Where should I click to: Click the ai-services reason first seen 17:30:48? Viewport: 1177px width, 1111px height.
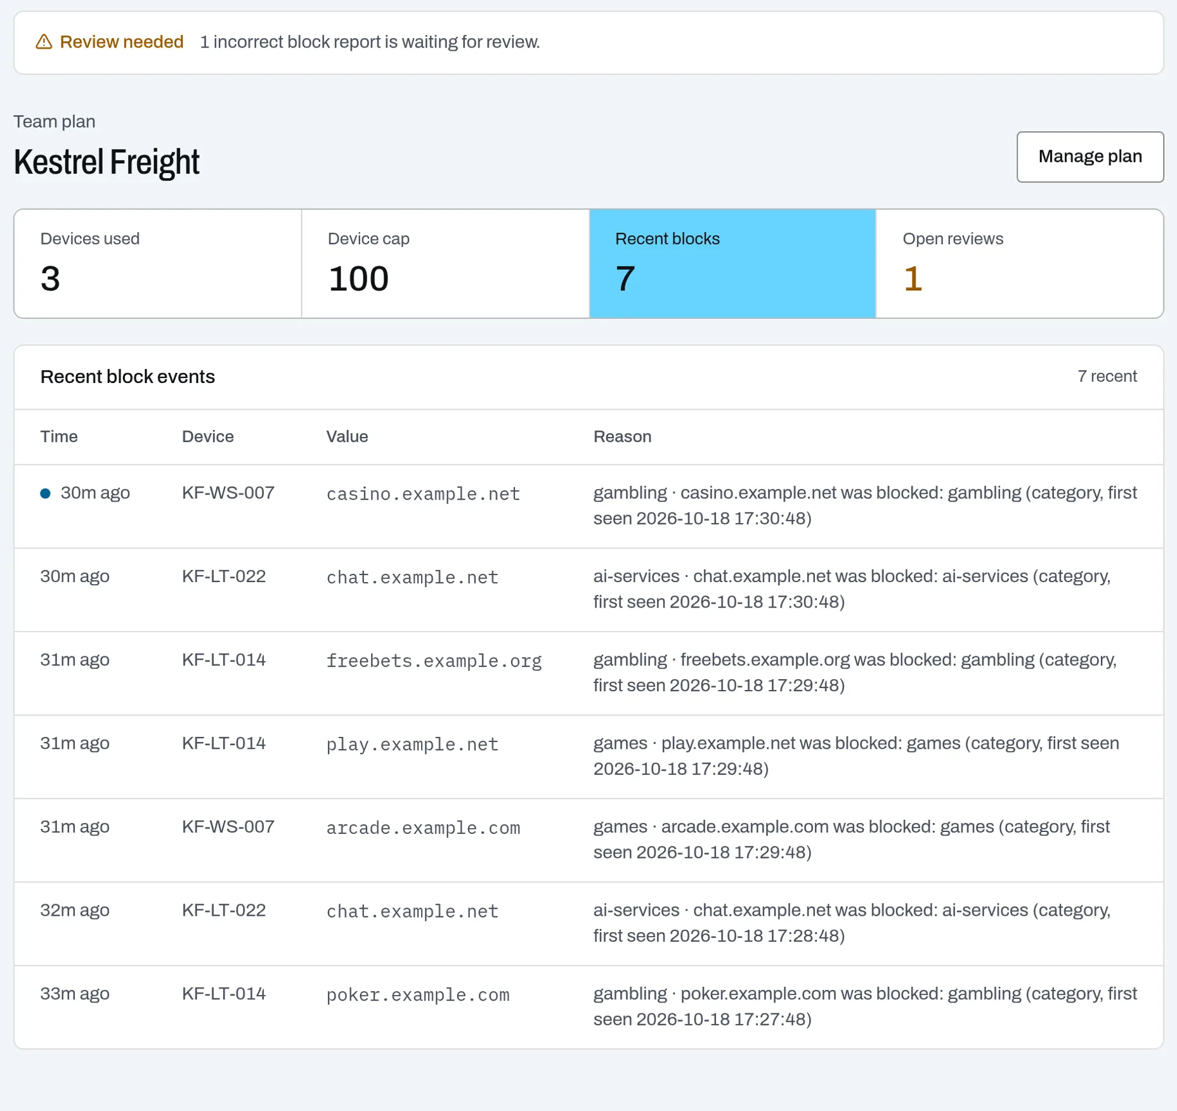852,590
